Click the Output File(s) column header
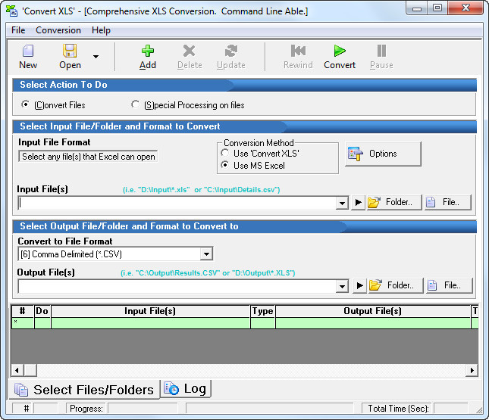 pos(373,311)
